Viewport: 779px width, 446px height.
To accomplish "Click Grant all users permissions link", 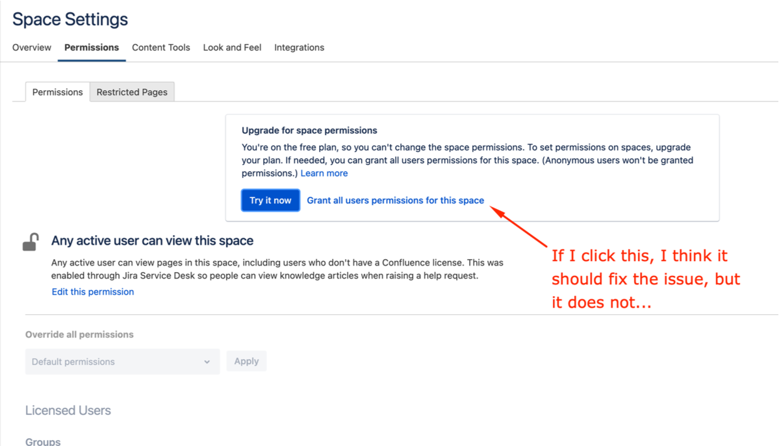I will [x=396, y=200].
